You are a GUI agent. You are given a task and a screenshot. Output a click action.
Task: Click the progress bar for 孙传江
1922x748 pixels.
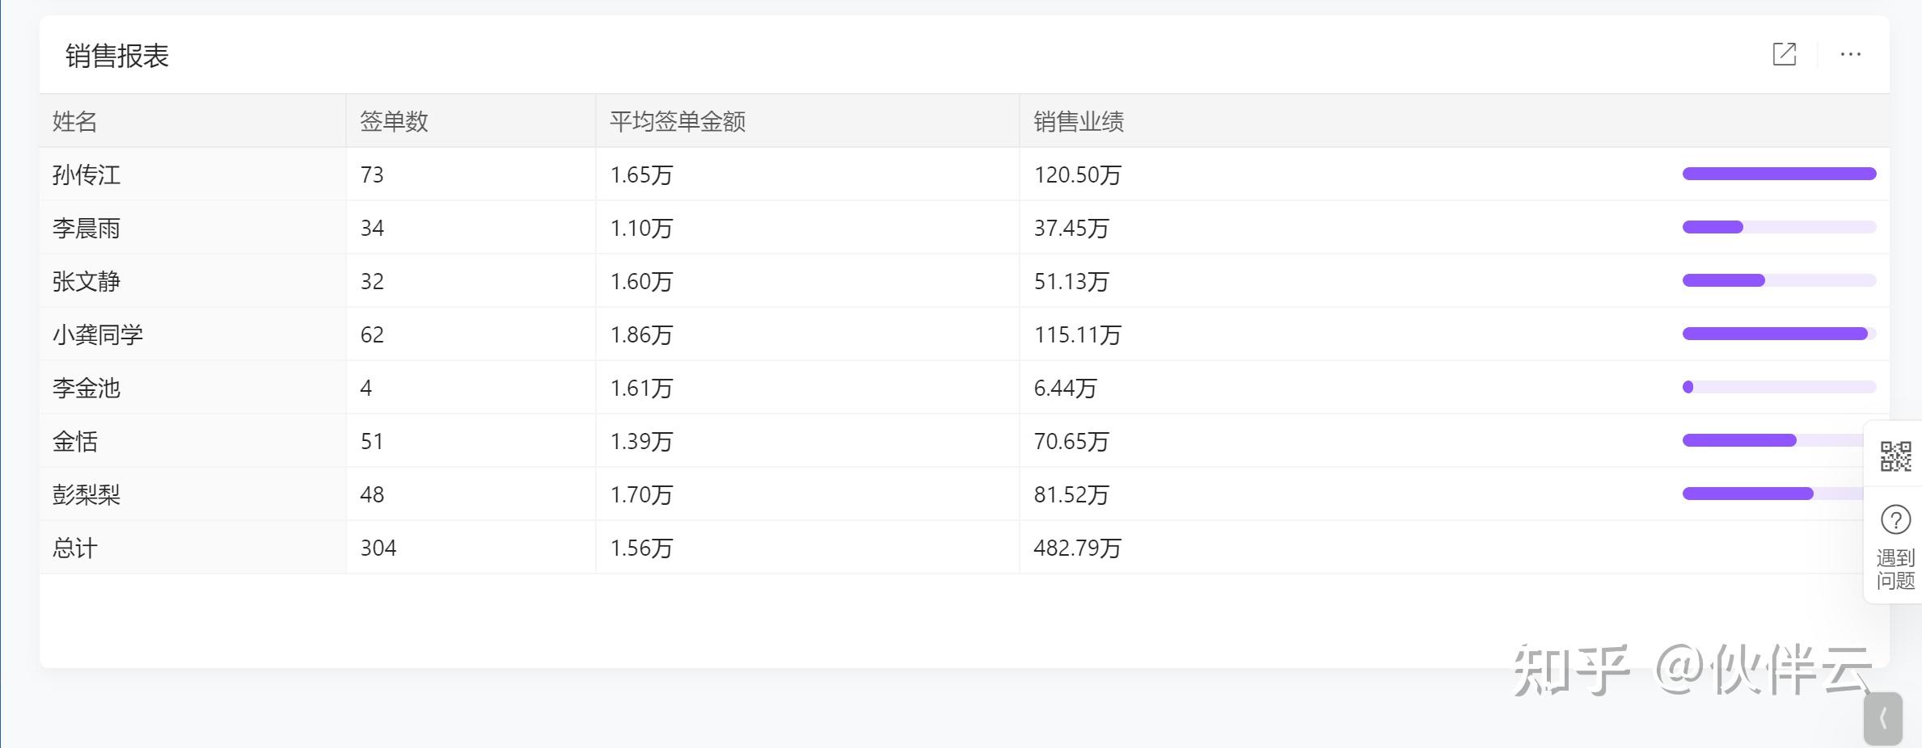[1779, 174]
